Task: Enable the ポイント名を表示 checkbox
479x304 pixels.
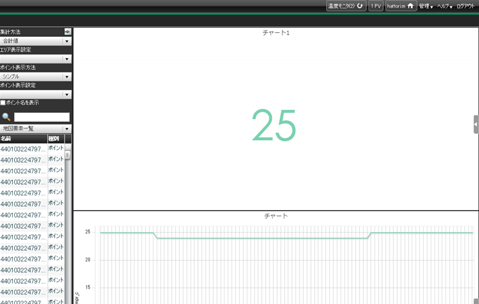Action: (x=3, y=103)
